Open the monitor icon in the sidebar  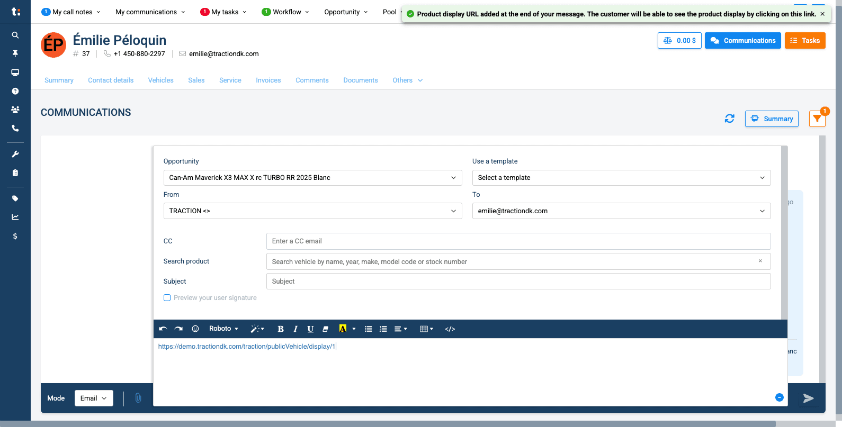pyautogui.click(x=15, y=72)
